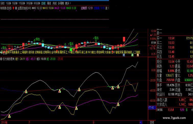Click the 绿色照明 concept tag
The image size is (193, 124).
coord(100,52)
